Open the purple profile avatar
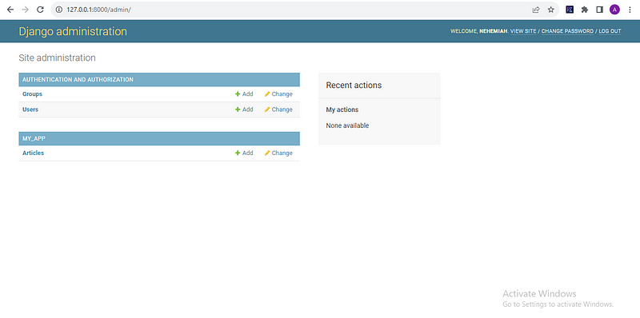640x318 pixels. click(x=614, y=10)
